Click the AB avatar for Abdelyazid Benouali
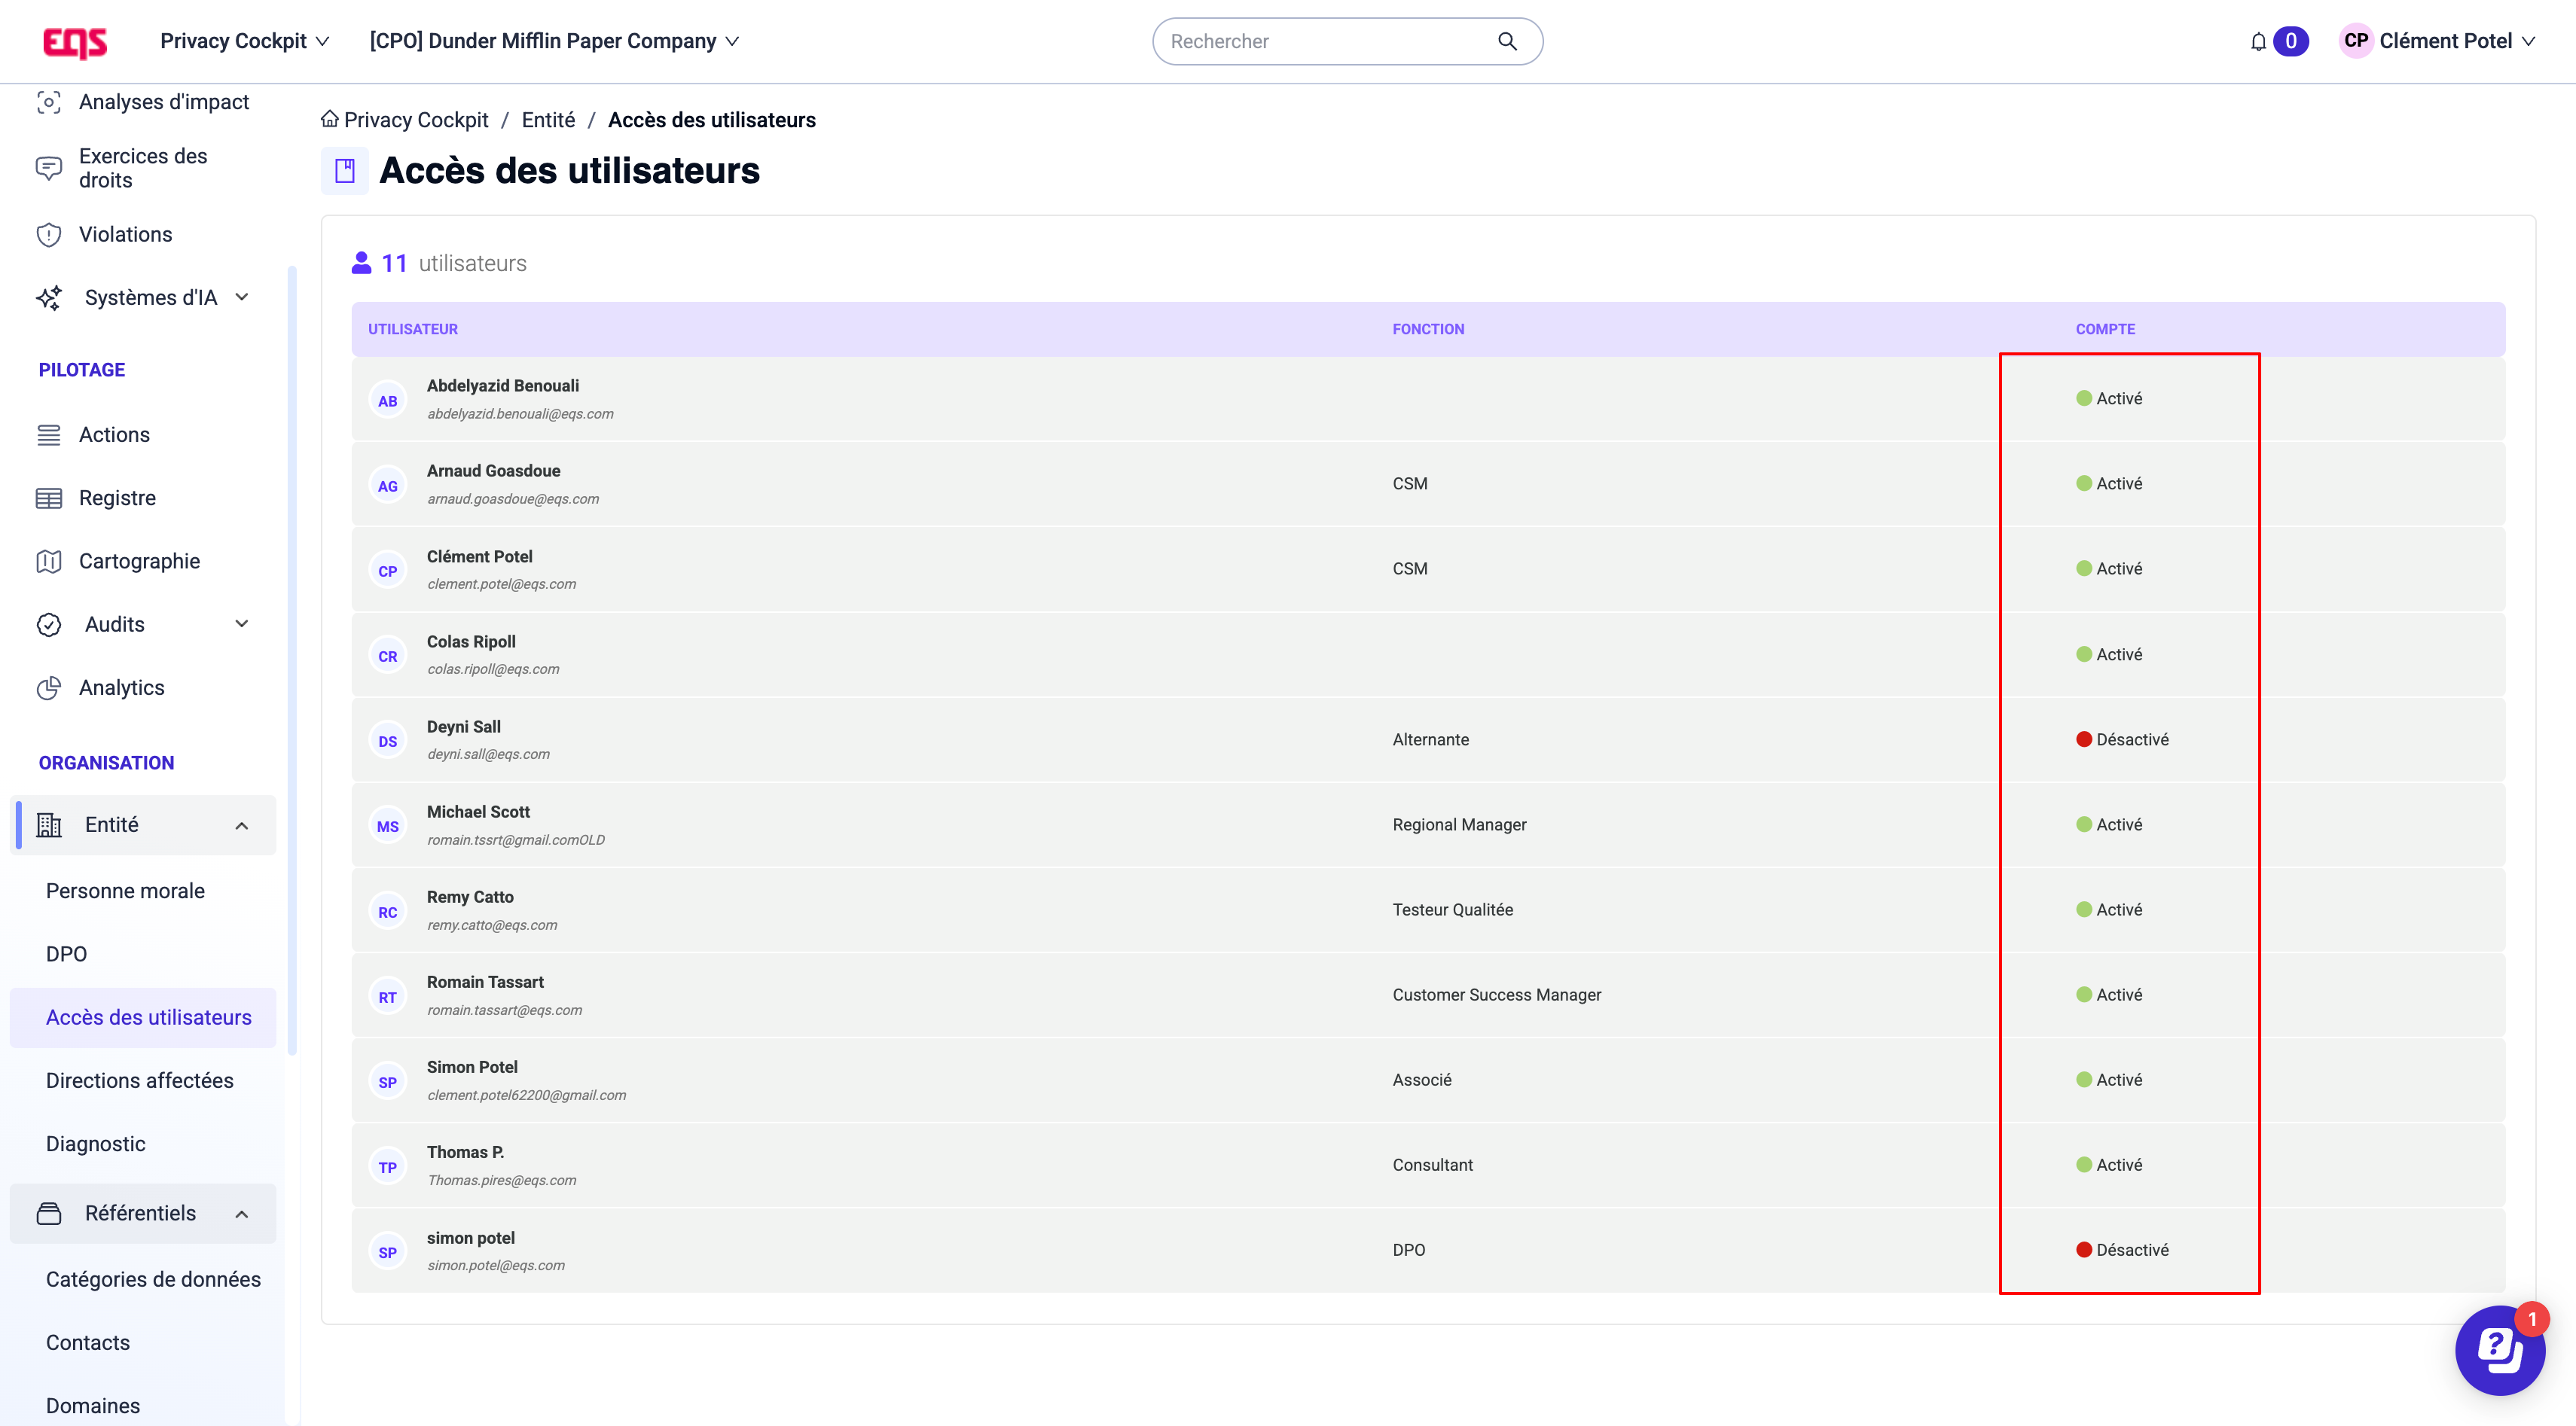 388,401
